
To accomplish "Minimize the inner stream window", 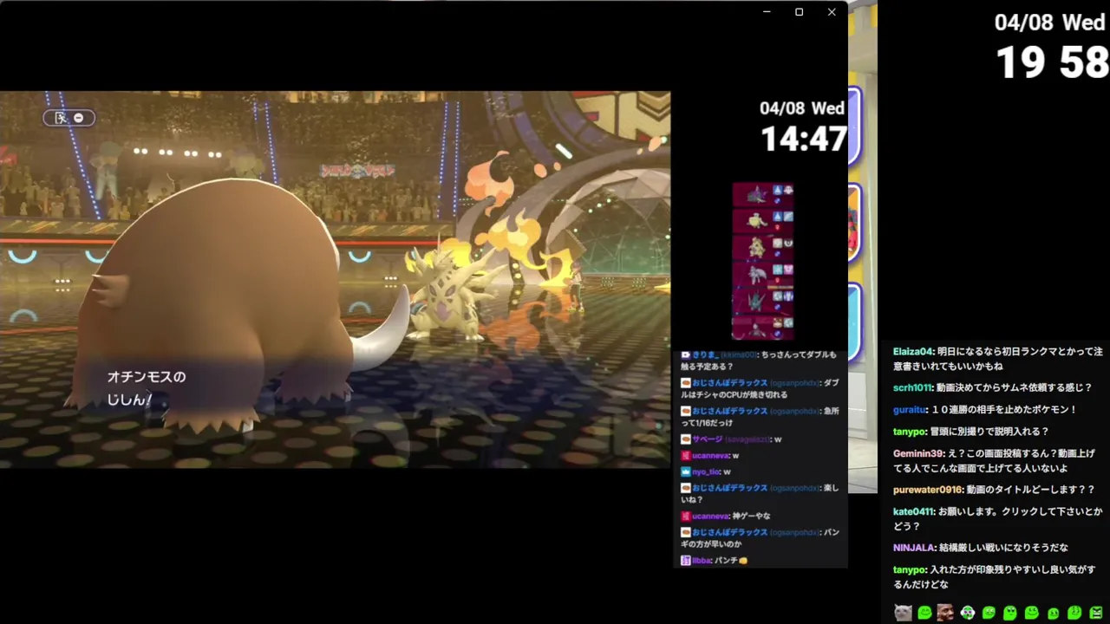I will [x=767, y=12].
